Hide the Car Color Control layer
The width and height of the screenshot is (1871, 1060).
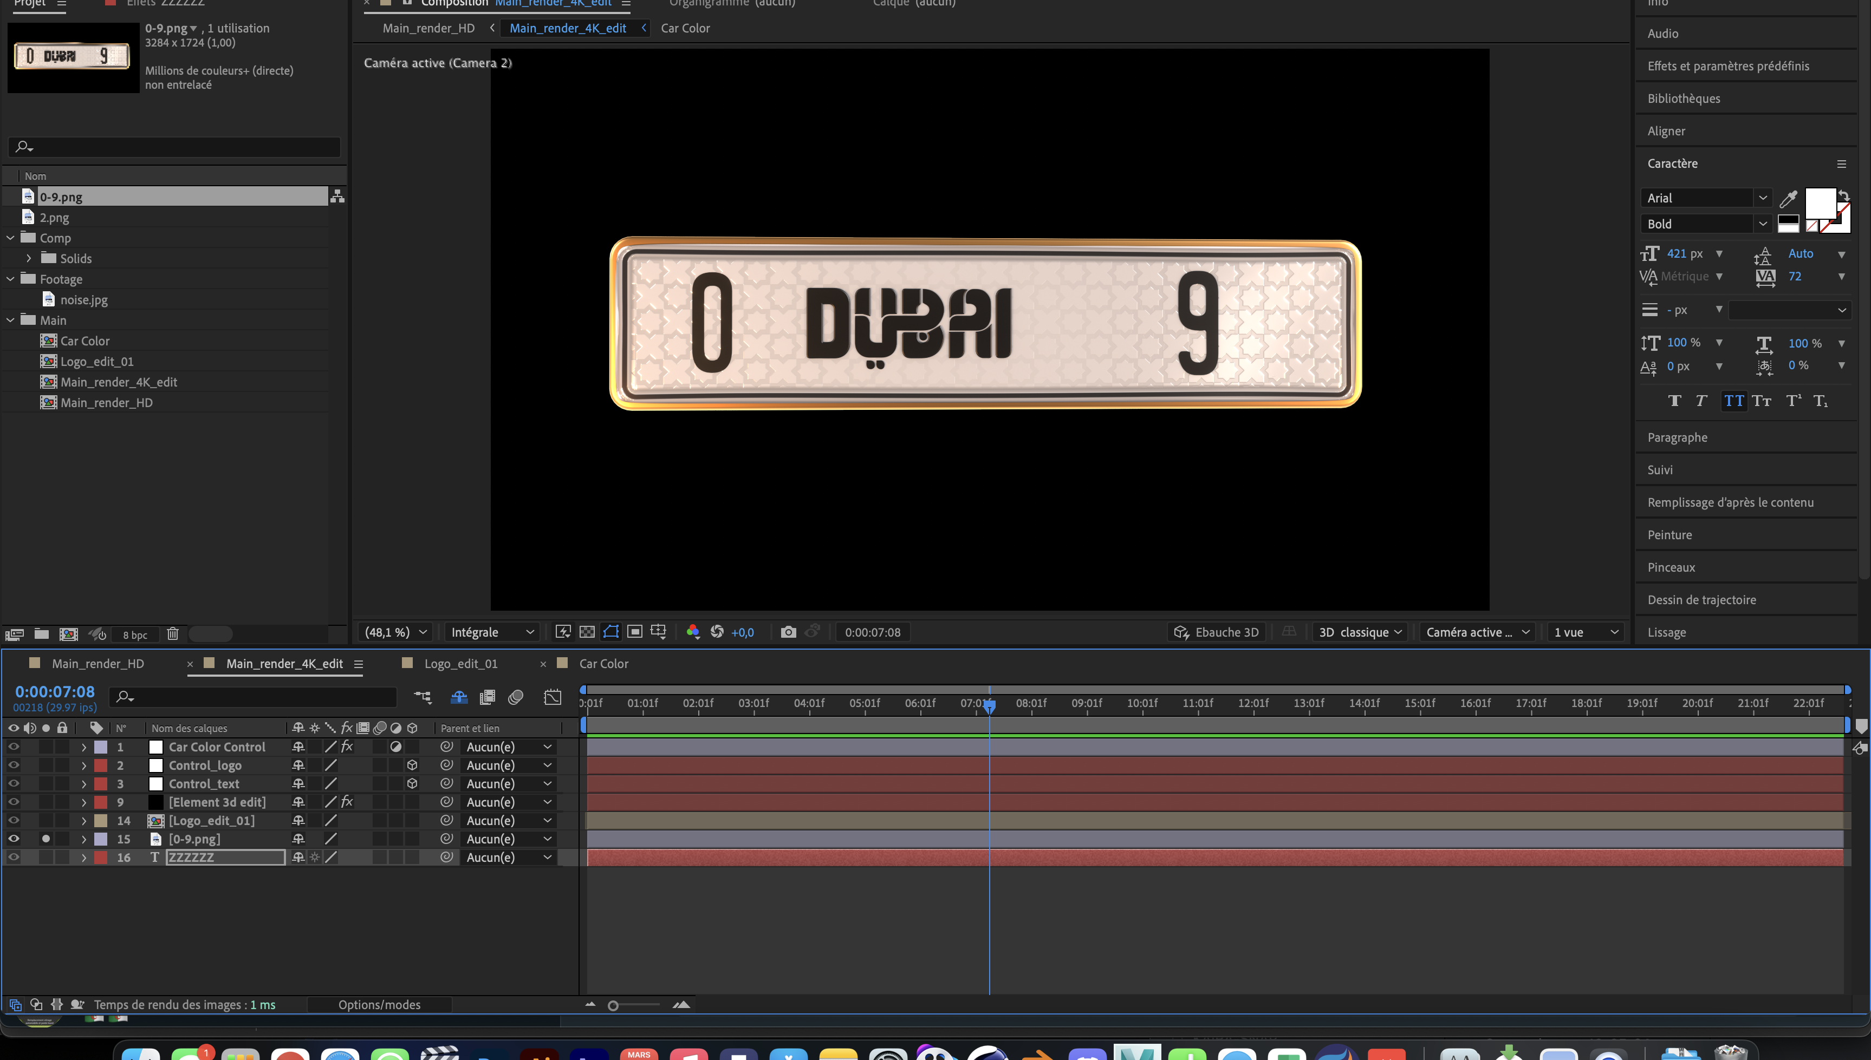pyautogui.click(x=13, y=747)
